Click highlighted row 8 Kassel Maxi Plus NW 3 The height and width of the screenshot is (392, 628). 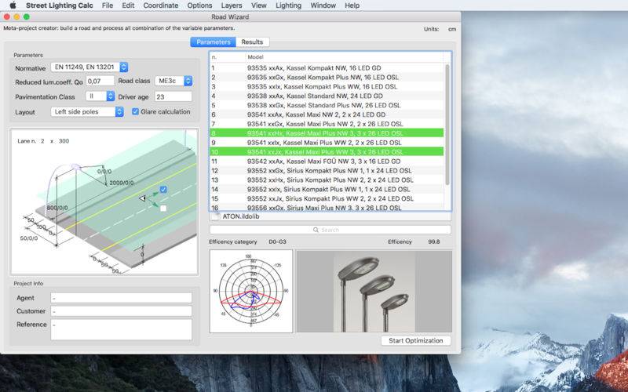(327, 133)
